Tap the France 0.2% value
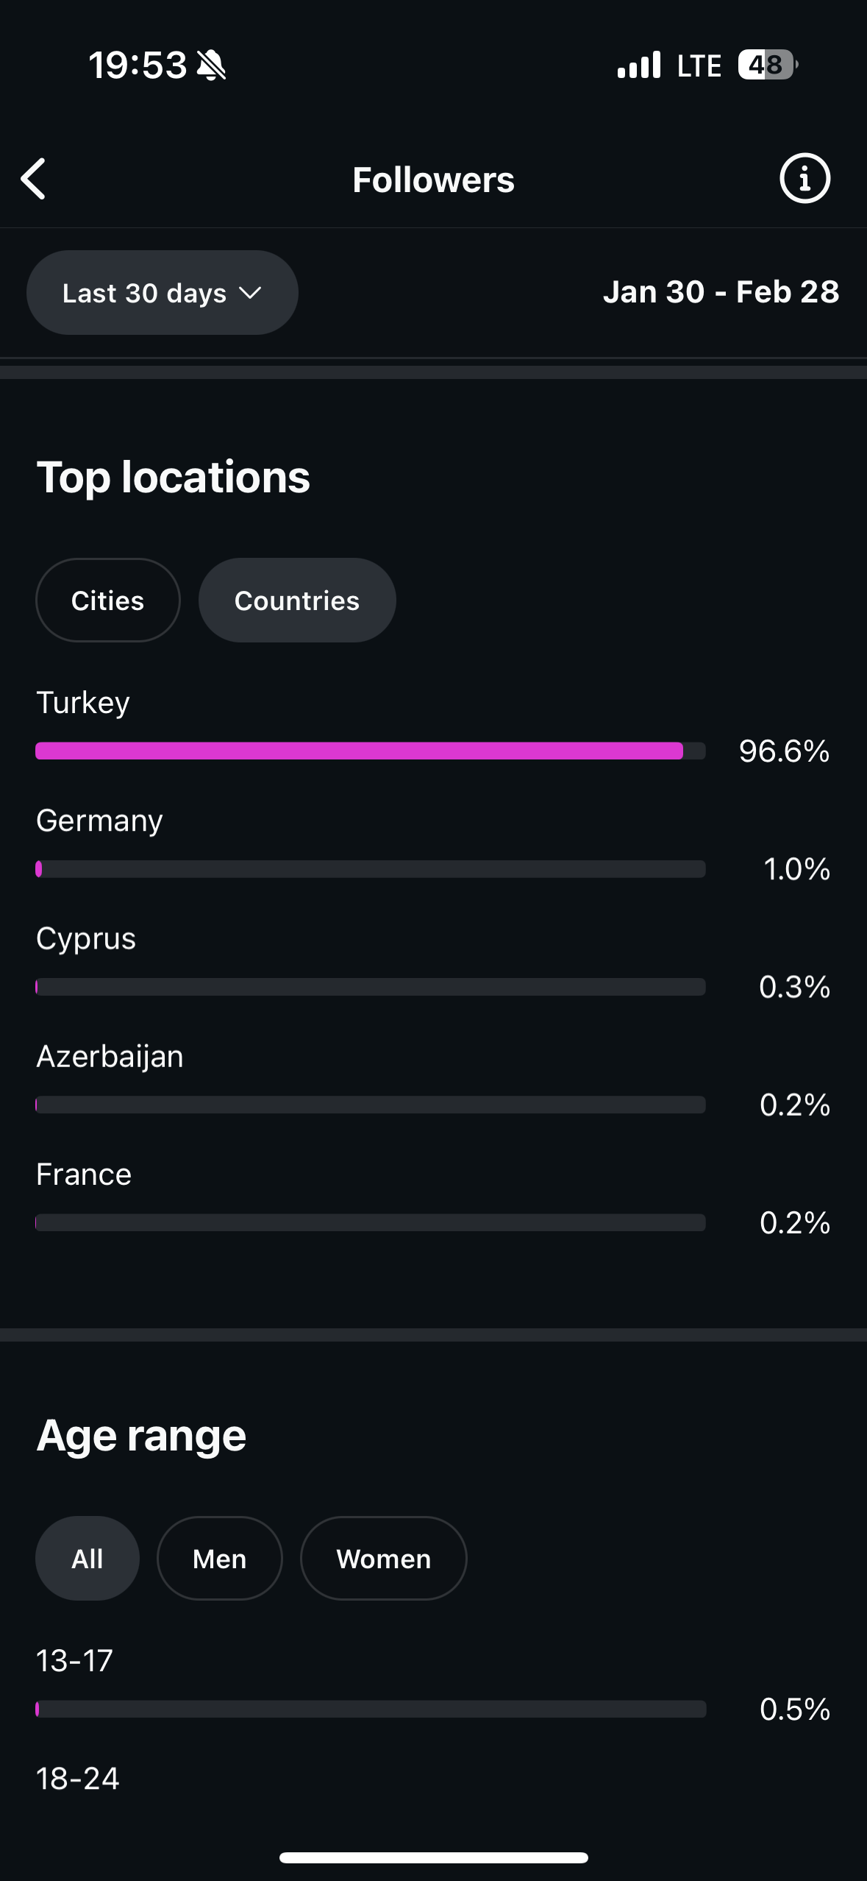This screenshot has width=867, height=1881. pos(794,1223)
